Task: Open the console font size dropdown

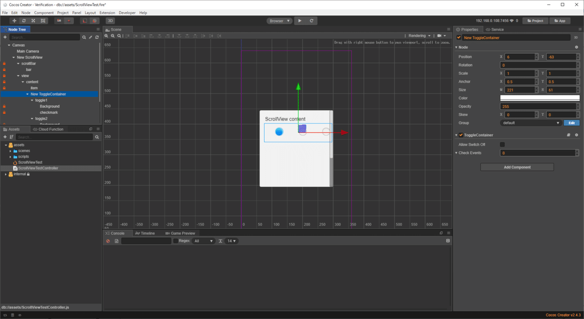Action: (x=231, y=241)
